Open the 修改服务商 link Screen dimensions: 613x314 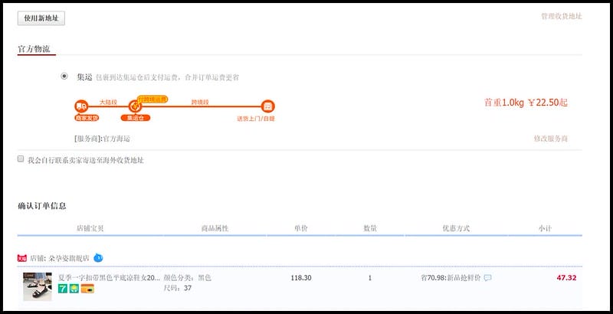click(x=551, y=139)
